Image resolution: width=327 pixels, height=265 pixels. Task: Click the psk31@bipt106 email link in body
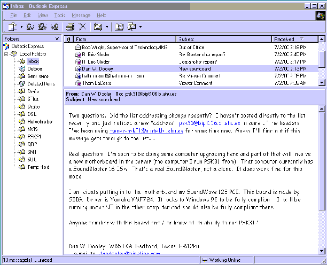tap(209, 123)
